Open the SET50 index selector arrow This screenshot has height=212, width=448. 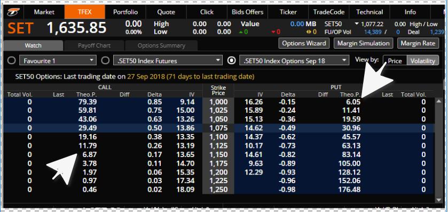tap(357, 24)
